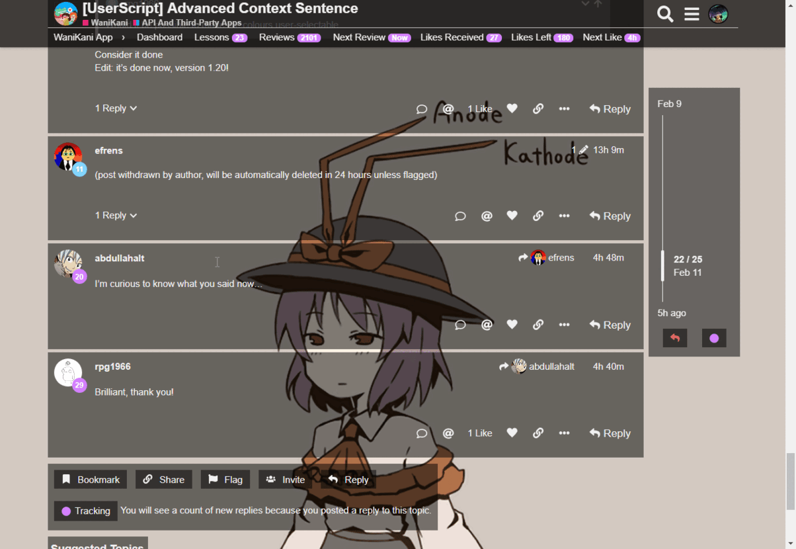This screenshot has width=796, height=549.
Task: Flag this topic using the Flag button
Action: 225,480
